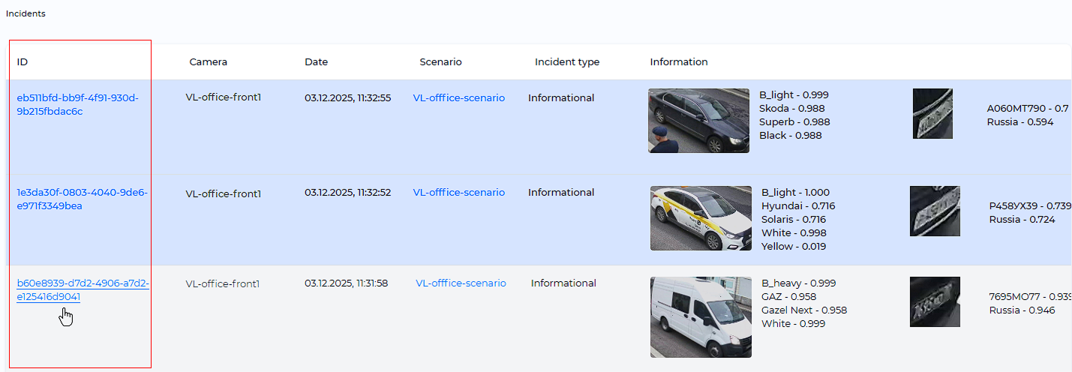Viewport: 1072px width, 372px height.
Task: Open the license plate image for A060MT790
Action: 932,114
